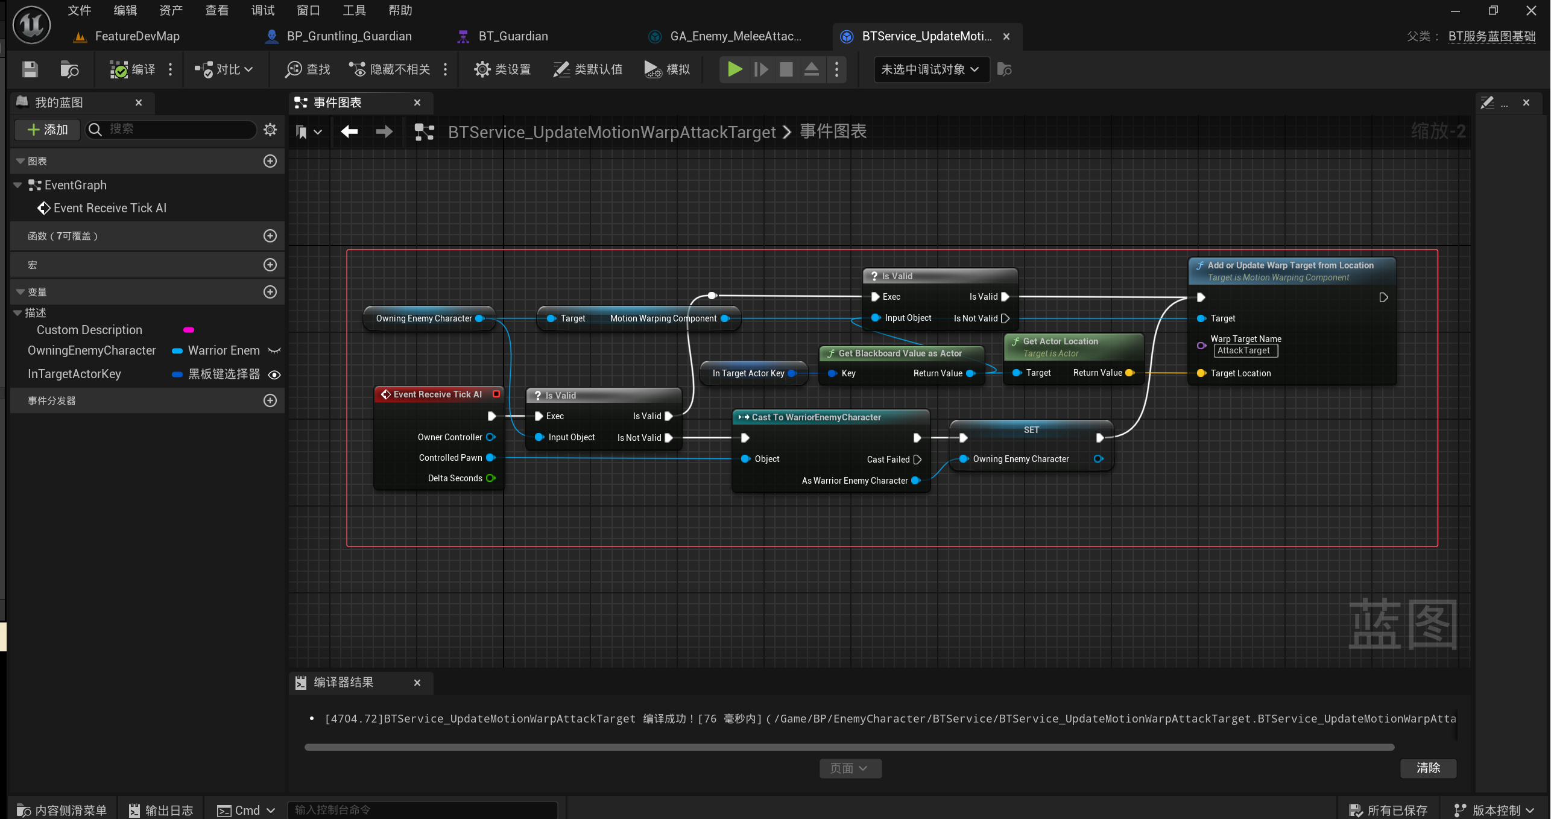The height and width of the screenshot is (819, 1551).
Task: Open 类设置 class settings
Action: (x=502, y=69)
